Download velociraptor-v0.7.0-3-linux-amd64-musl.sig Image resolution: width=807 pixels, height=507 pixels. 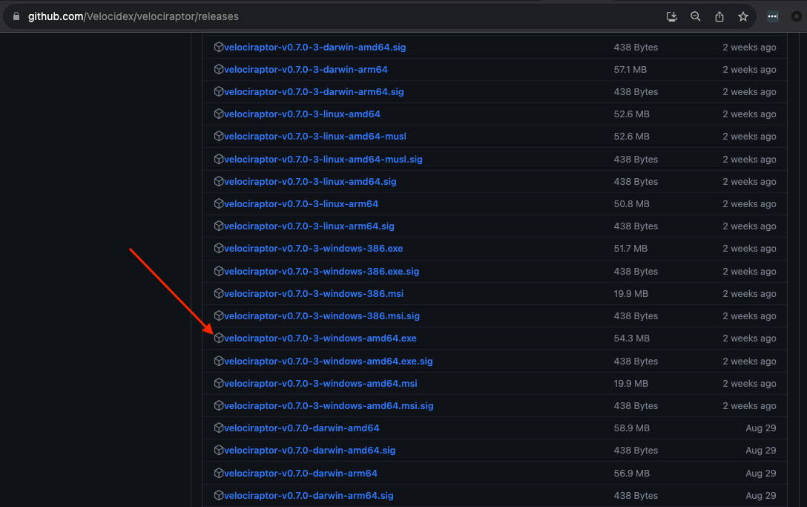pos(323,159)
